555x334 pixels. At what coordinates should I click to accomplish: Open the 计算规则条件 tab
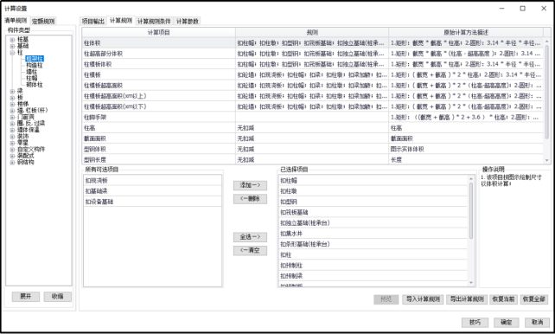154,22
